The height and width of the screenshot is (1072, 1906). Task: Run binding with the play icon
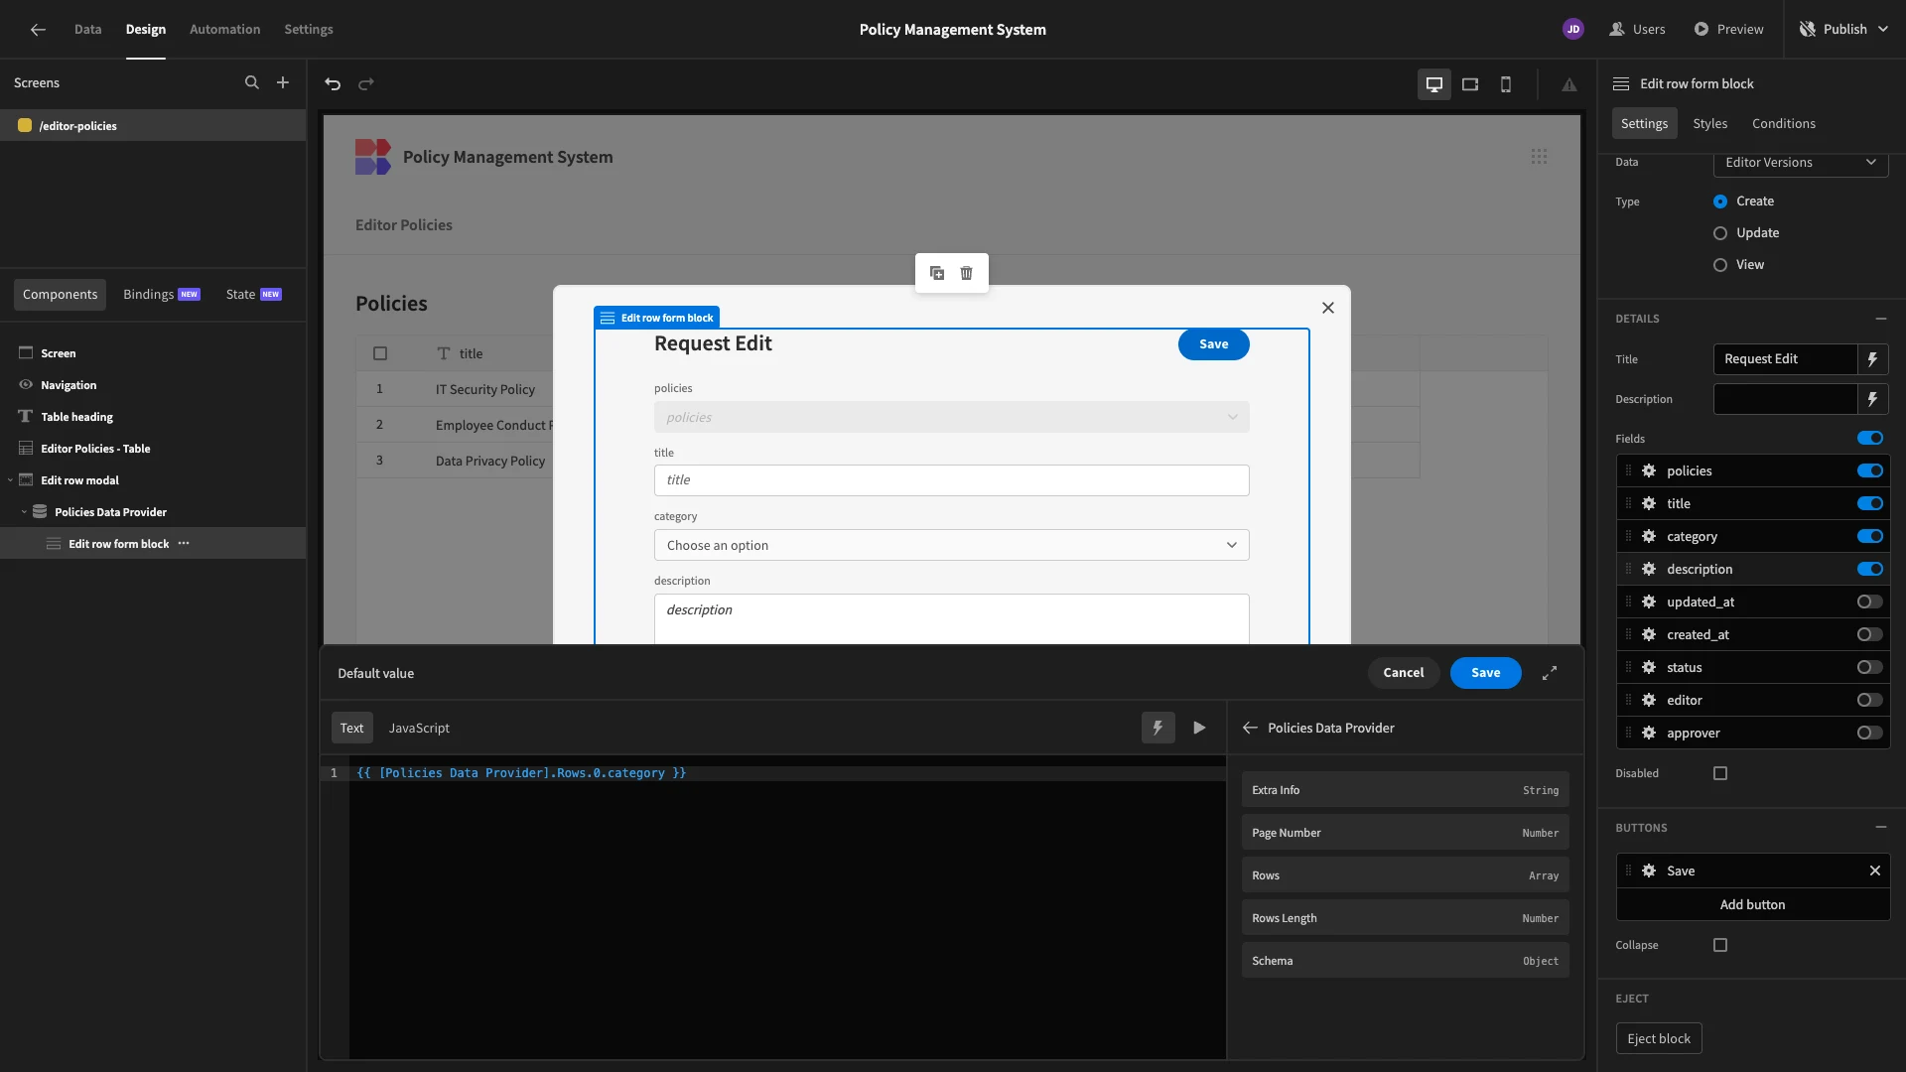pyautogui.click(x=1199, y=728)
